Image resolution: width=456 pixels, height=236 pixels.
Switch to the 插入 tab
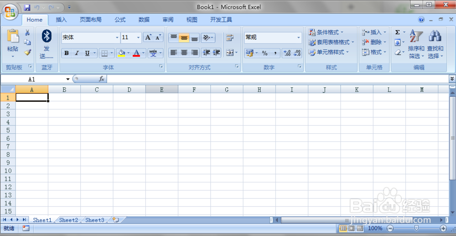click(x=61, y=20)
